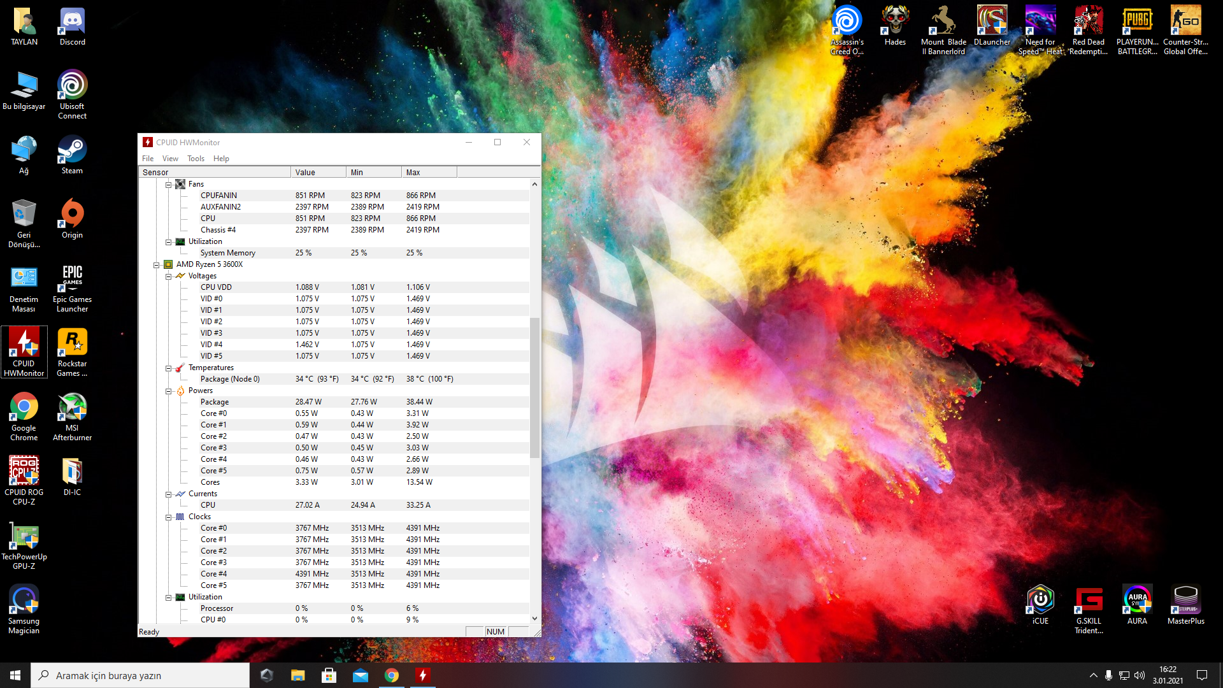Select G.SKILL Trident desktop icon
The width and height of the screenshot is (1223, 688).
pos(1089,610)
